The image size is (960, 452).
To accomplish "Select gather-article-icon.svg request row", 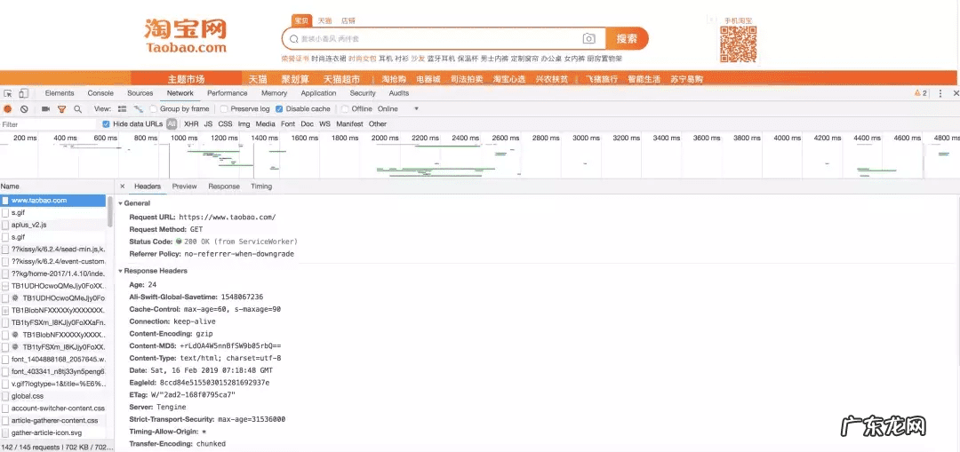I will [53, 432].
